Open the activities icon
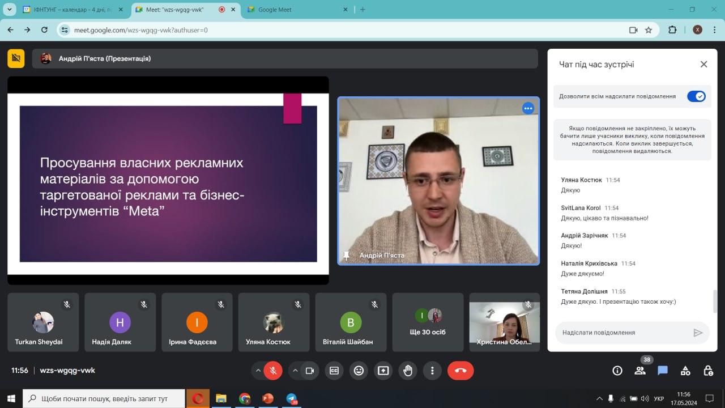 (685, 371)
